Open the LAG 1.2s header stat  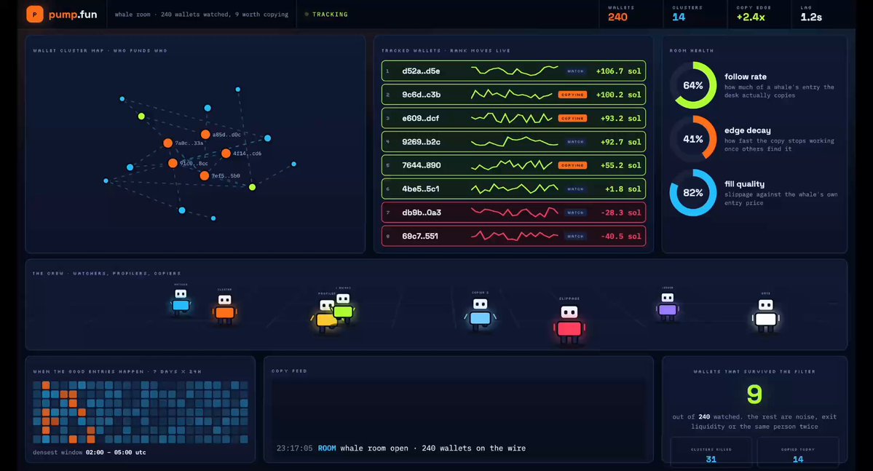[x=822, y=14]
